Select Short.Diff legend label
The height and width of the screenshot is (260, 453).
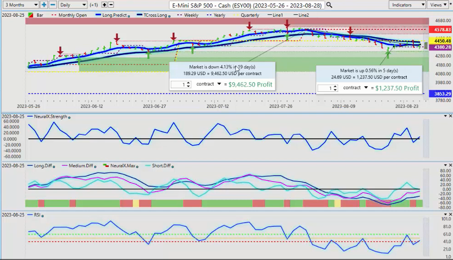161,166
